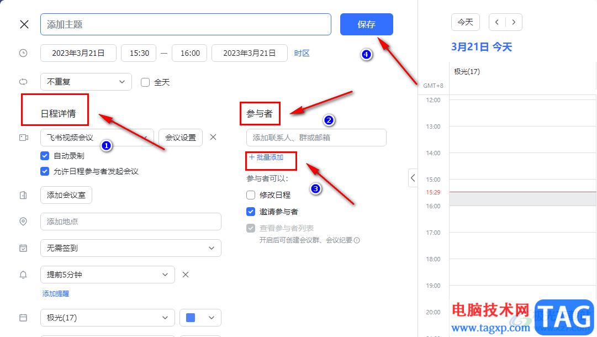This screenshot has width=597, height=337.
Task: Toggle the 全天 all-day checkbox
Action: (145, 82)
